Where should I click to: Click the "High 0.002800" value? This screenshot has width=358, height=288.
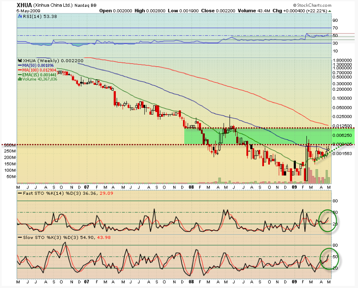(150, 11)
